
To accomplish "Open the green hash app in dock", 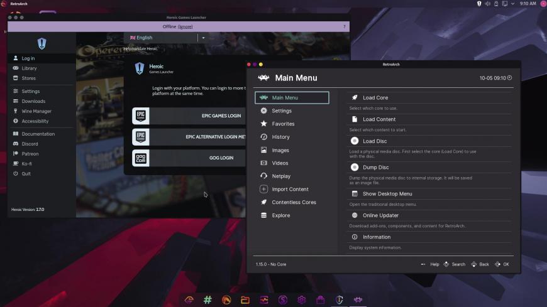I will click(x=207, y=299).
